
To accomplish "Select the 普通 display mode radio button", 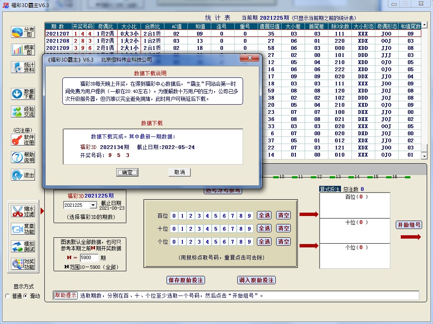I will (x=8, y=296).
